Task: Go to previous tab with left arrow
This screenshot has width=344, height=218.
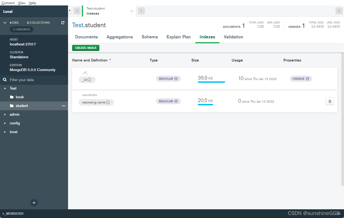Action: (77, 11)
